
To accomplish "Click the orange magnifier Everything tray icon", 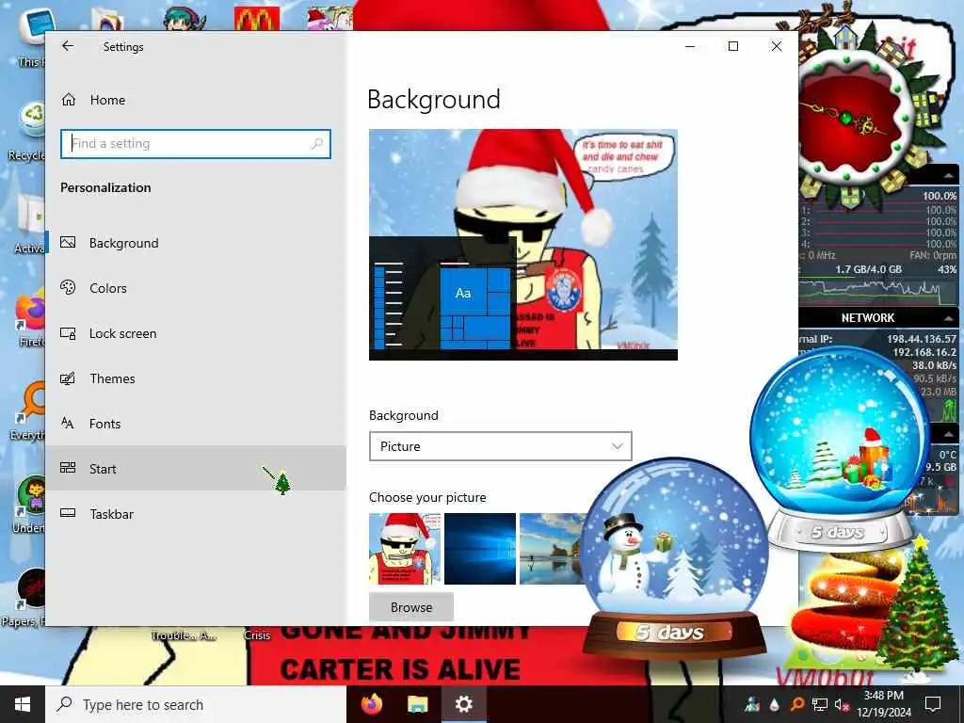I will [796, 704].
